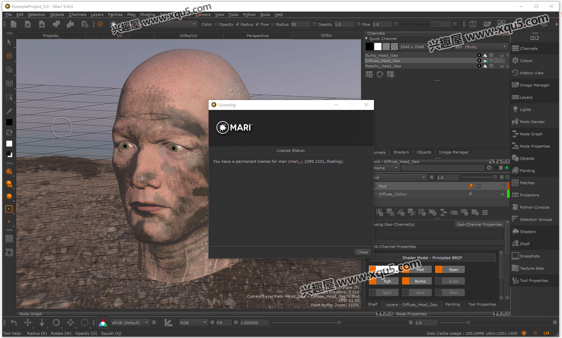
Task: Flip the layer filter toggle switch
Action: tap(500, 168)
